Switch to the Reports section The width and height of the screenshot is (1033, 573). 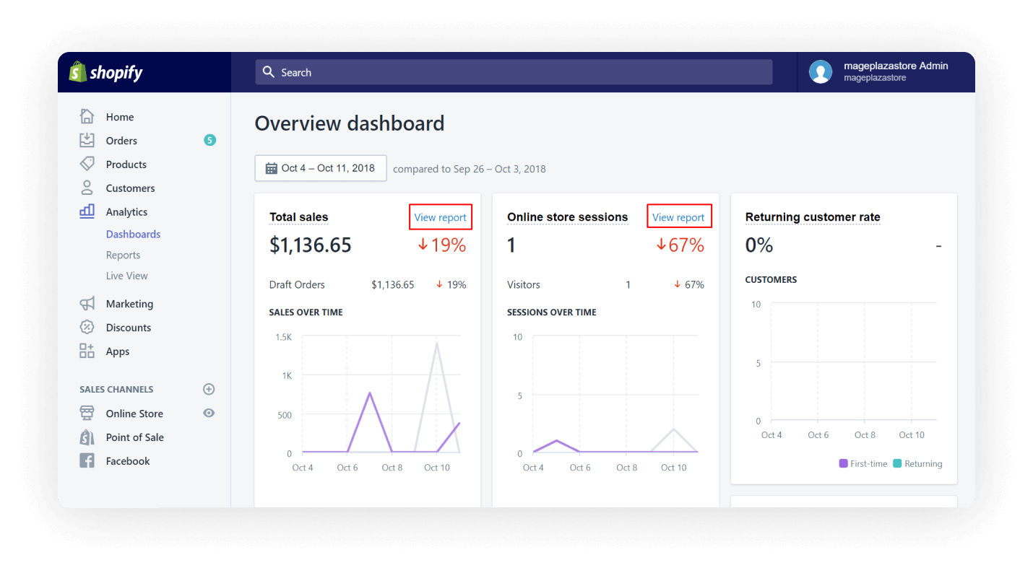[x=123, y=254]
